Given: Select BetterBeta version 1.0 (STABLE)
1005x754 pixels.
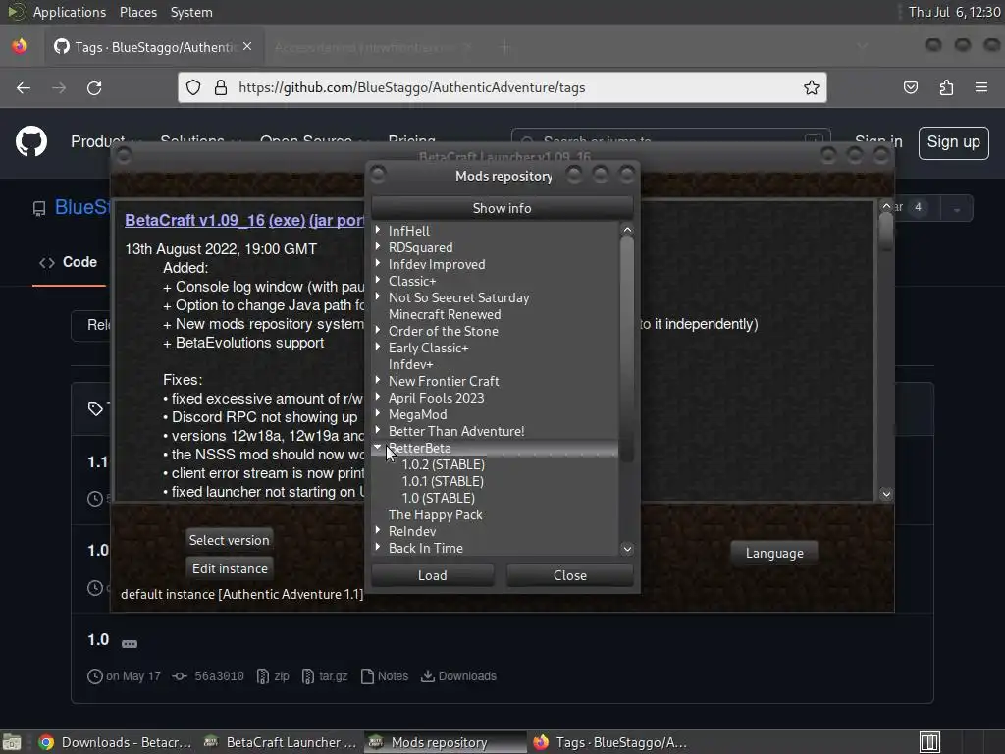Looking at the screenshot, I should (438, 498).
